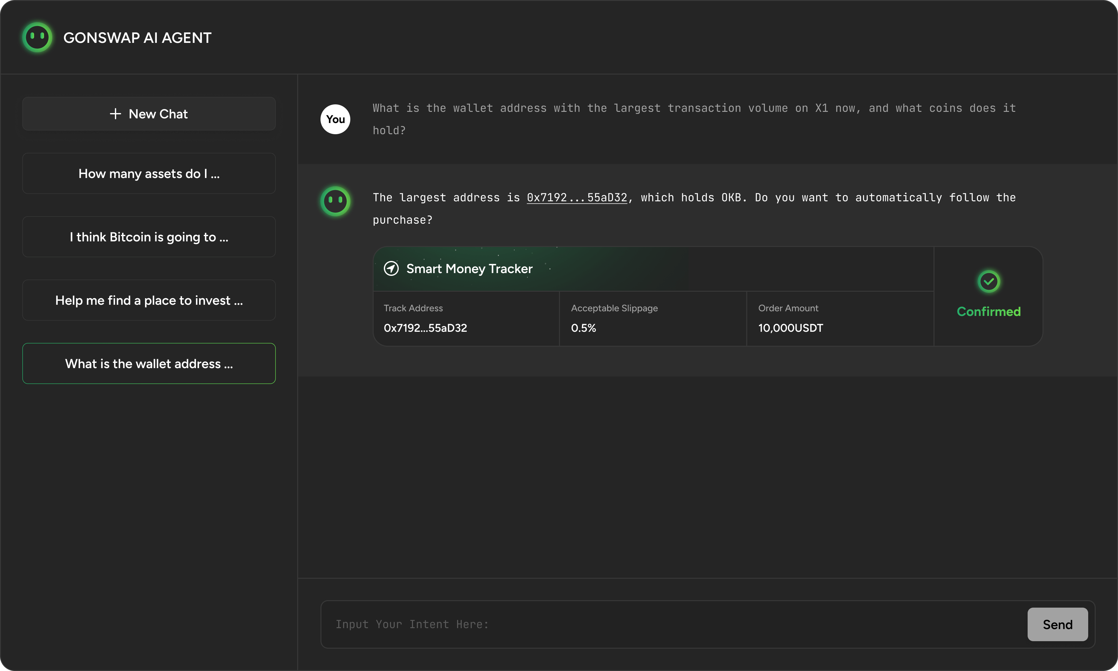Click the plus icon in New Chat
Image resolution: width=1118 pixels, height=671 pixels.
(115, 114)
